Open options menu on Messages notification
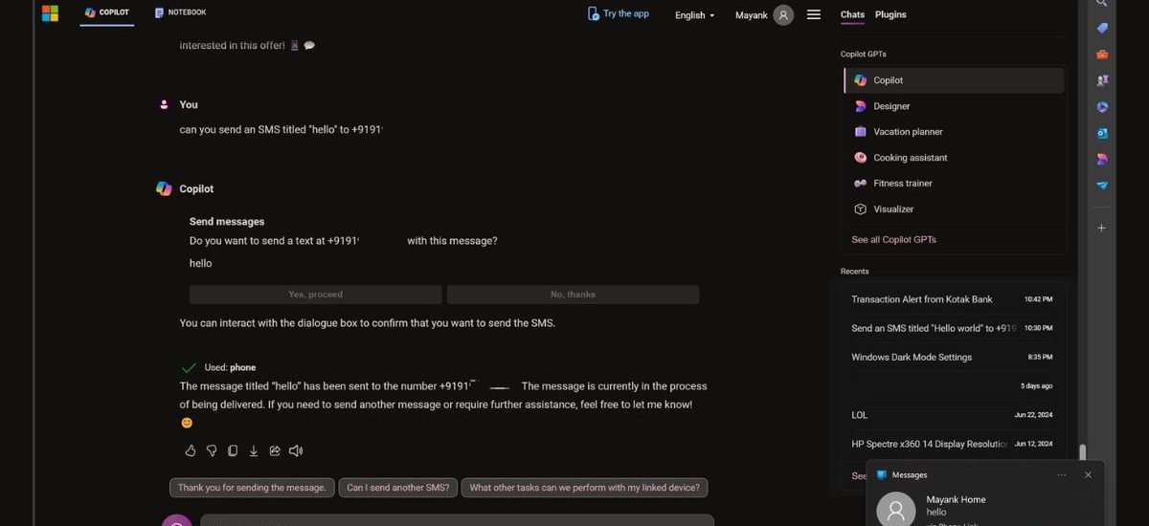The height and width of the screenshot is (526, 1149). click(x=1062, y=474)
